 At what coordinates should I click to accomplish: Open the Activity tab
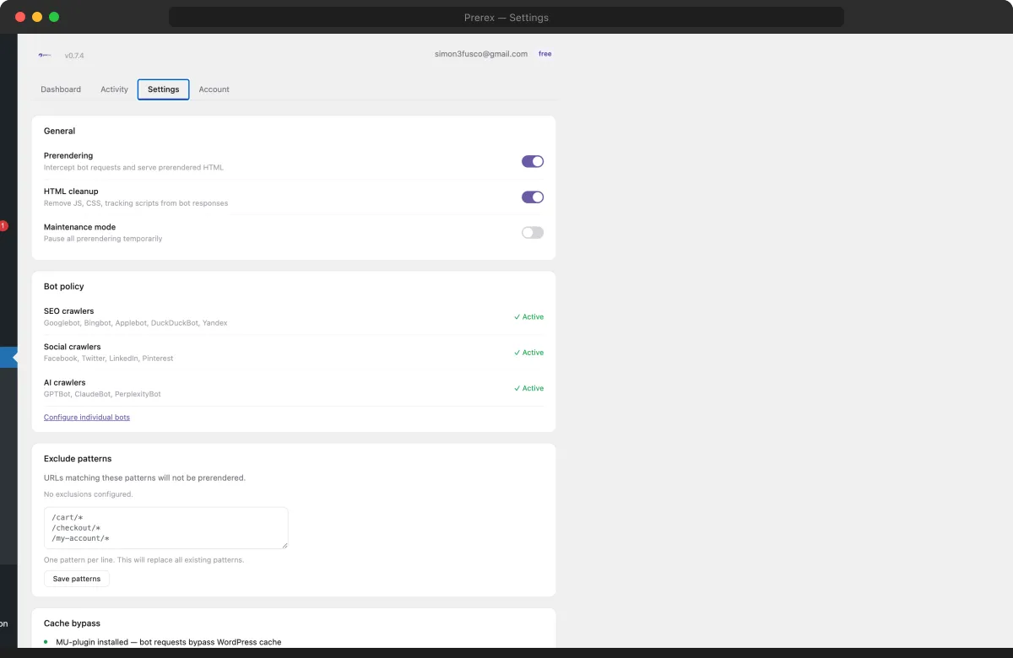[114, 89]
